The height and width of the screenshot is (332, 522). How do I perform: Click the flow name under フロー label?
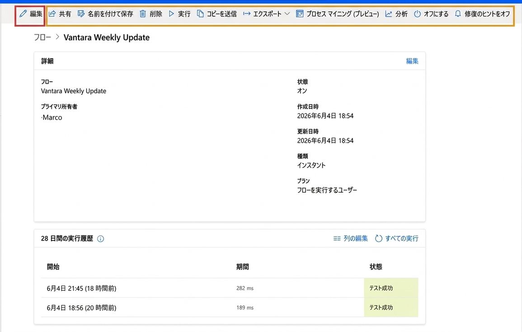[x=74, y=91]
